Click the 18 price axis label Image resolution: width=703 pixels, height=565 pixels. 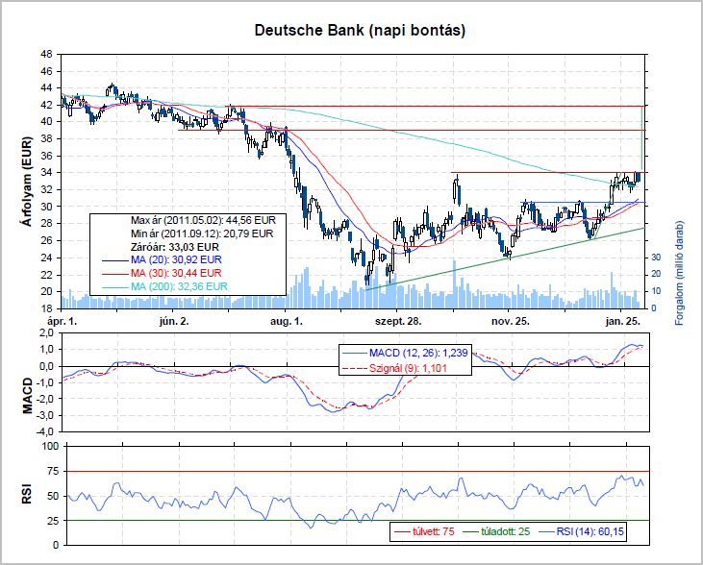coord(46,308)
